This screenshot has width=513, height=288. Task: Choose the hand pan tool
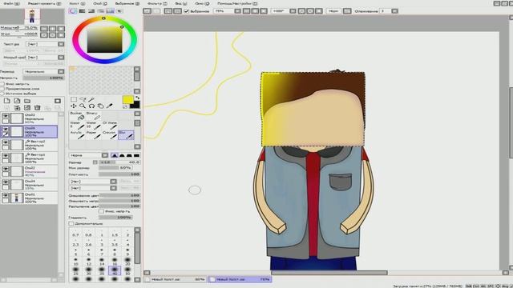tap(100, 106)
